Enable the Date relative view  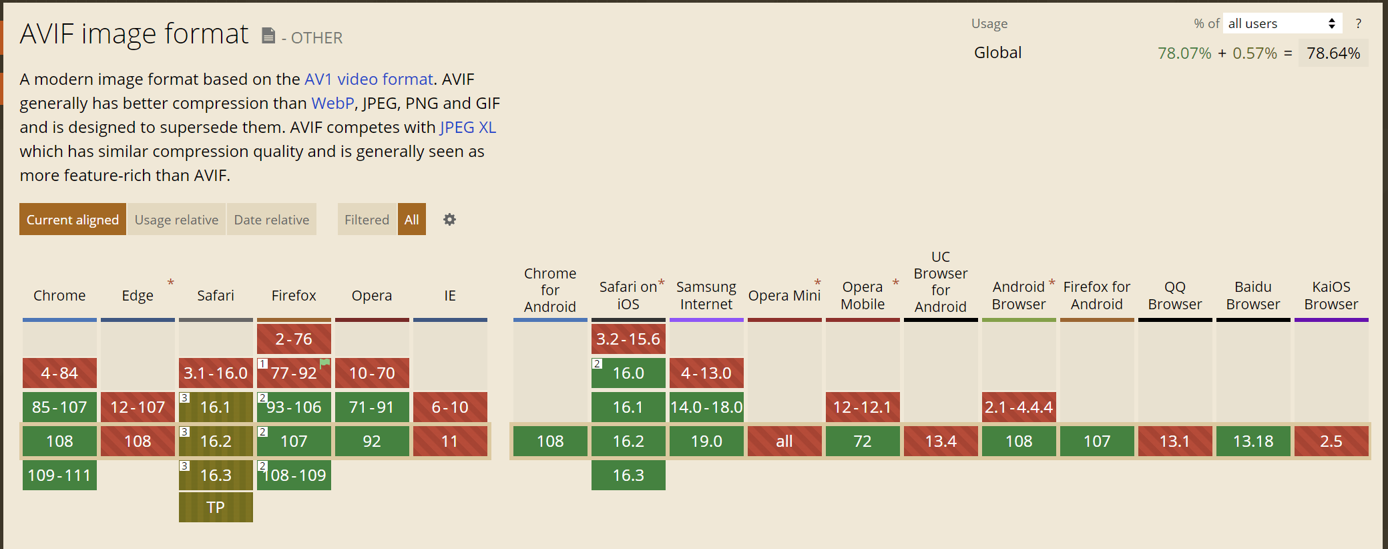271,220
